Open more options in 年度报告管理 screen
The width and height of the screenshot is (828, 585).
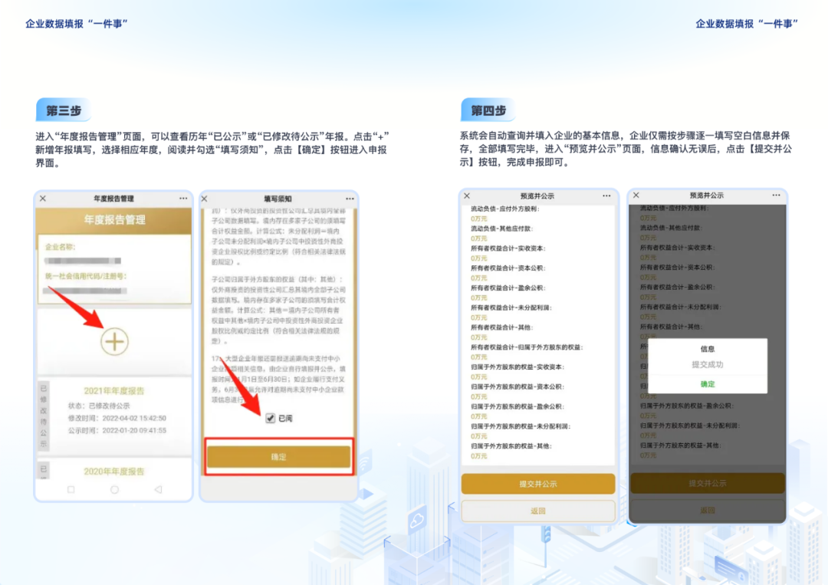tap(183, 199)
